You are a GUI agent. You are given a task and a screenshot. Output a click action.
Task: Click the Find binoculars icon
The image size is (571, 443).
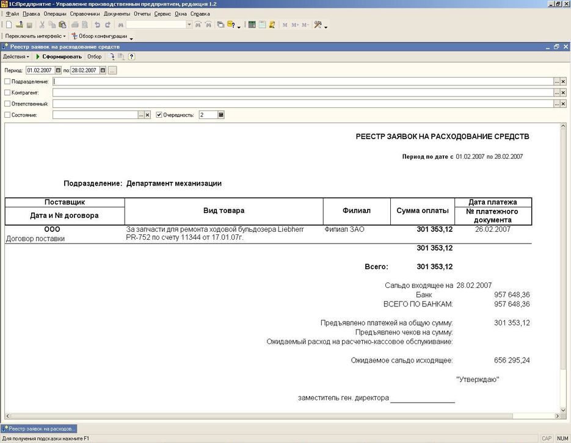[x=120, y=25]
